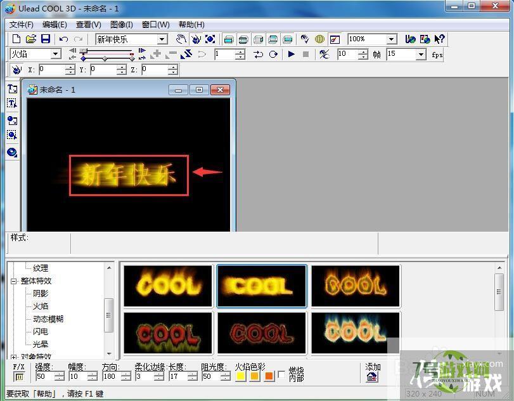Redo the last action
The height and width of the screenshot is (401, 514).
tap(78, 39)
